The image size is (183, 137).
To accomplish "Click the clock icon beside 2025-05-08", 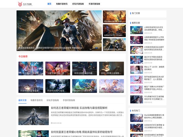I will tap(52, 123).
